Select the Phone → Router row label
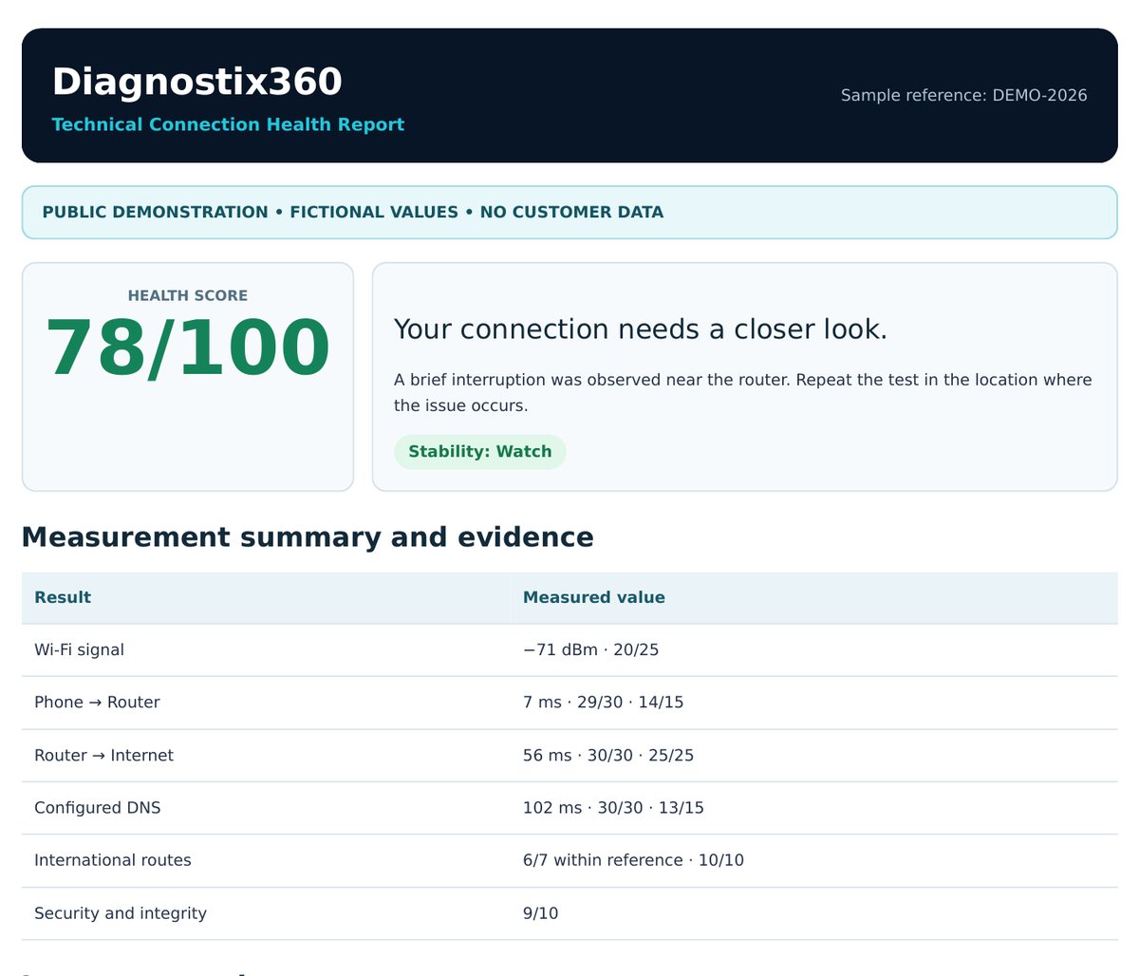Image resolution: width=1139 pixels, height=976 pixels. [x=97, y=703]
